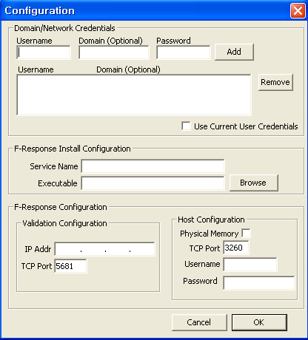Click the IP Addr input field

(x=104, y=249)
